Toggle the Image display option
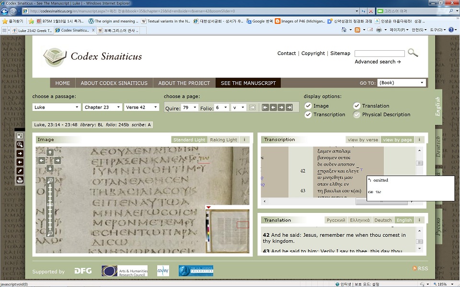This screenshot has width=460, height=287. [x=308, y=106]
